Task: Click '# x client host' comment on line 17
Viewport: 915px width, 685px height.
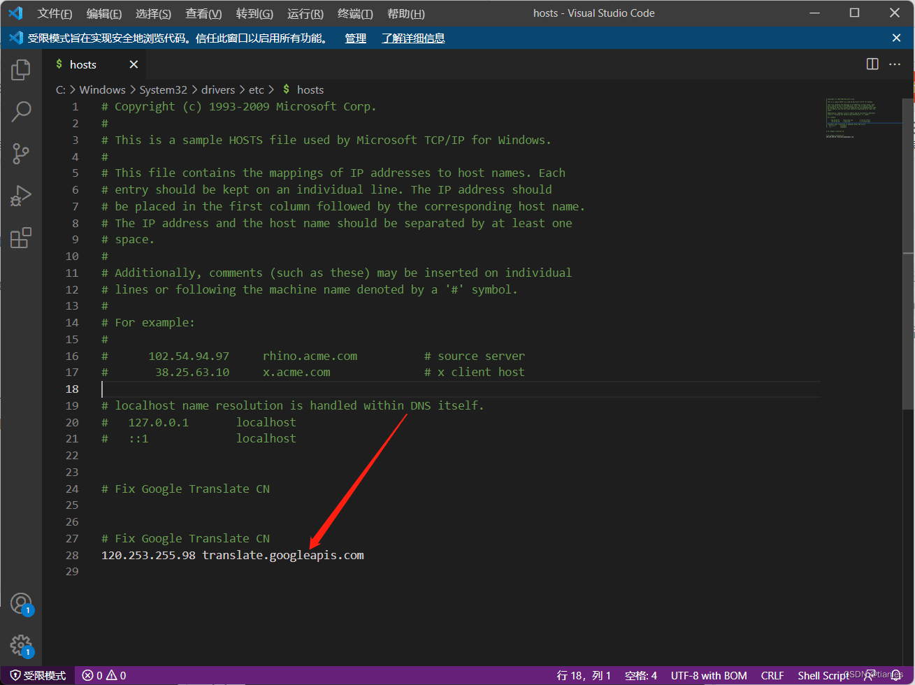Action: point(475,373)
